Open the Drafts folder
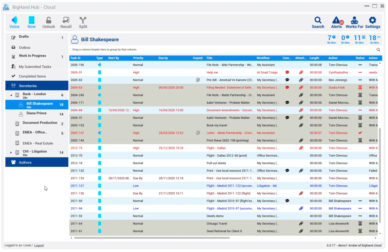This screenshot has height=252, width=388. coord(37,38)
